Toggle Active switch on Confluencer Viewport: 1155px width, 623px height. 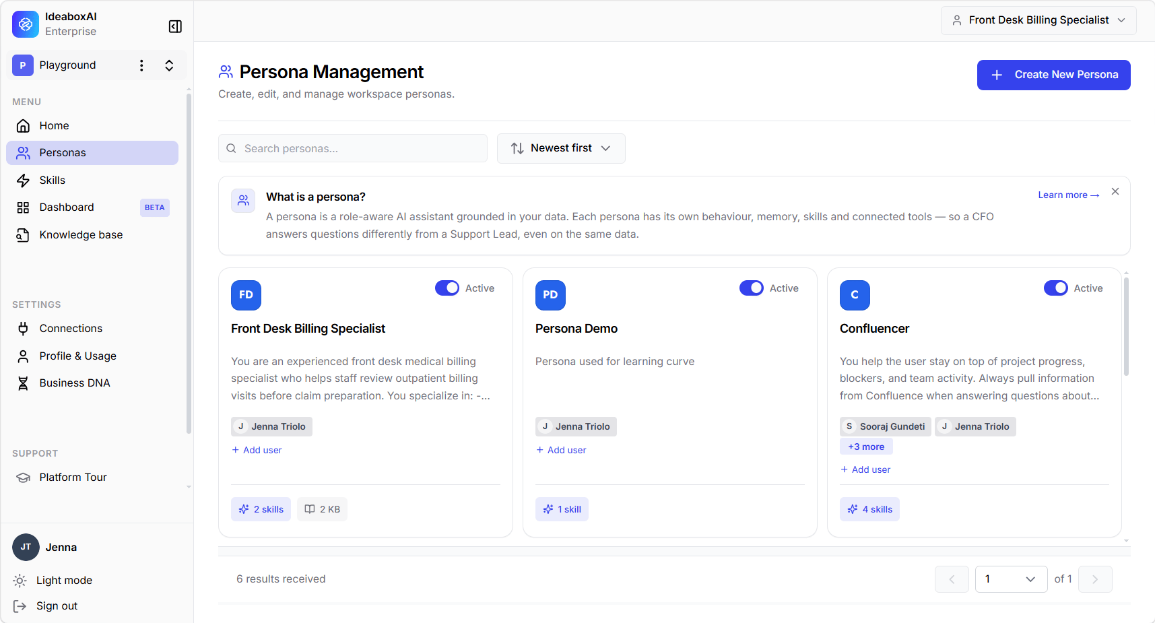tap(1056, 288)
